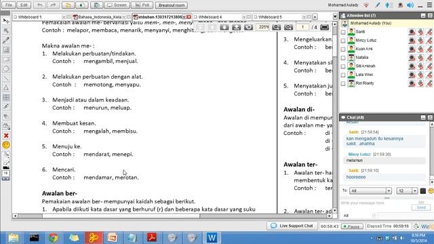The width and height of the screenshot is (434, 244).
Task: Check the box next to Minzy Lotuz
Action: [x=343, y=41]
